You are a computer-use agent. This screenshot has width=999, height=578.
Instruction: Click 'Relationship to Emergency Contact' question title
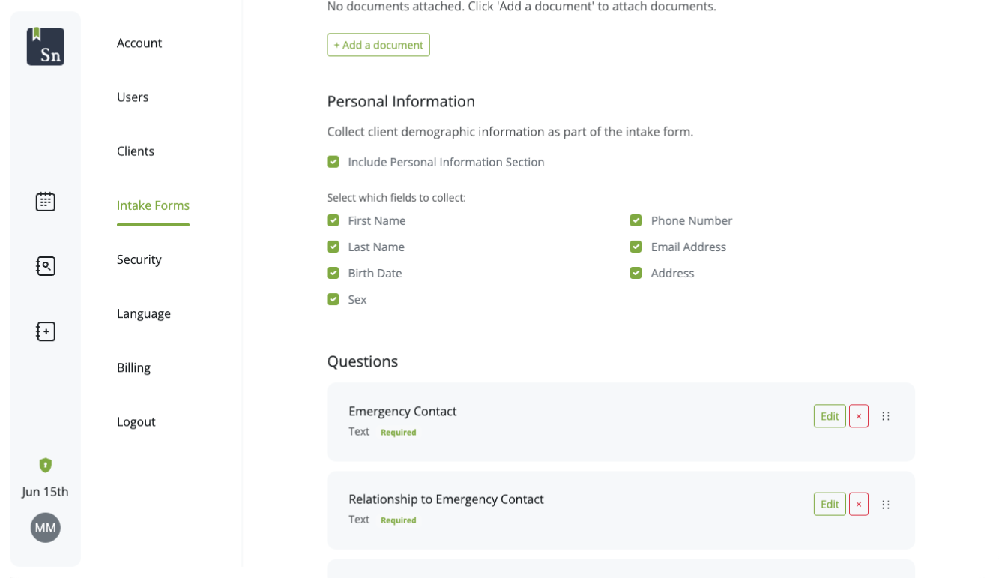point(446,499)
